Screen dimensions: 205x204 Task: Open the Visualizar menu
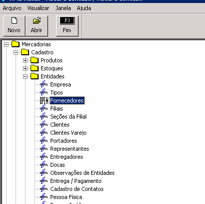[x=38, y=8]
